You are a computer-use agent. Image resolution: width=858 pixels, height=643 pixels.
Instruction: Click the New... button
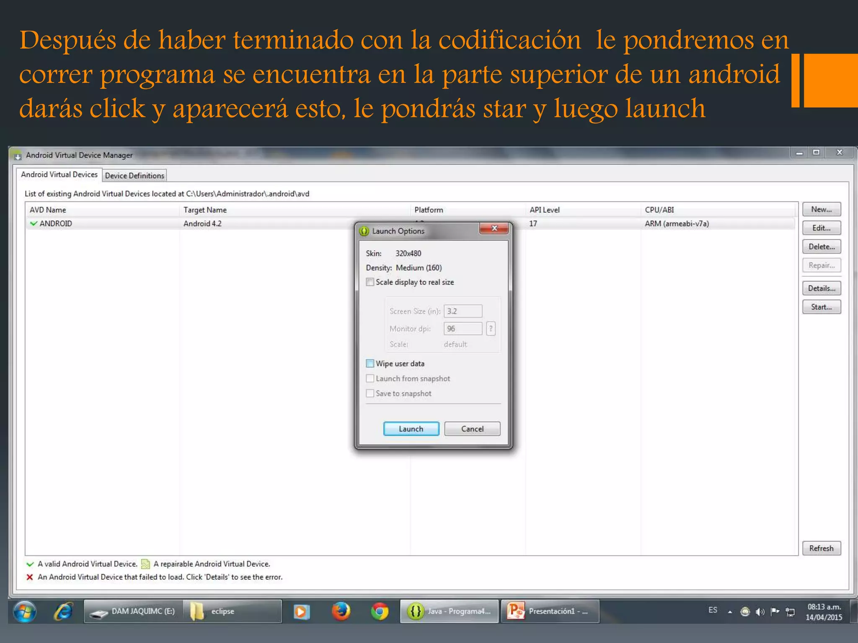[822, 209]
